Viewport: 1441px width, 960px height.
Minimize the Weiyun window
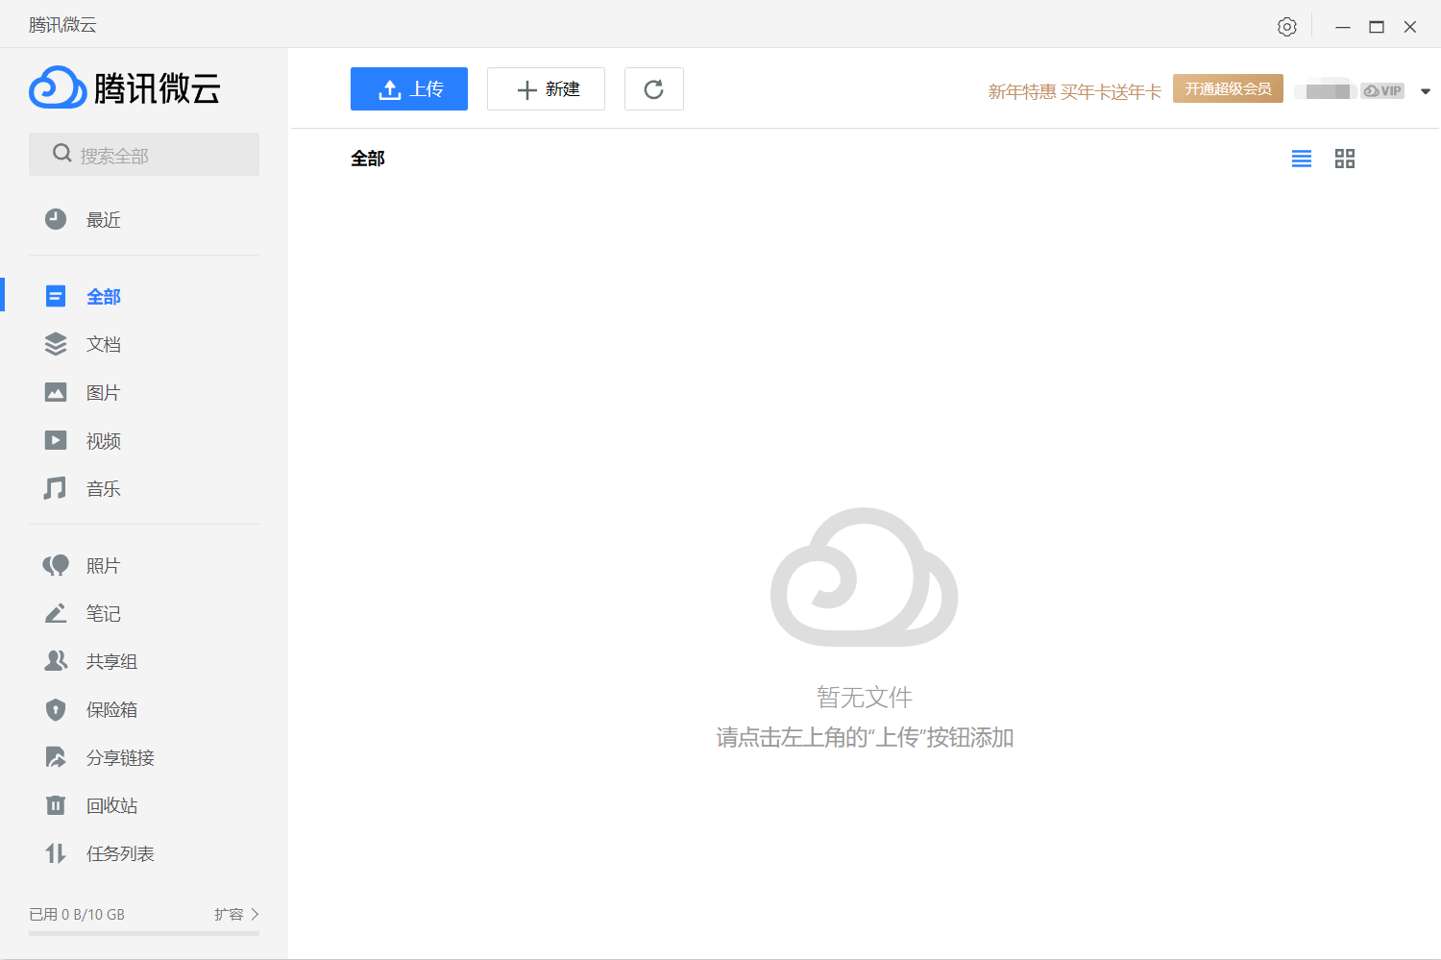click(1343, 27)
